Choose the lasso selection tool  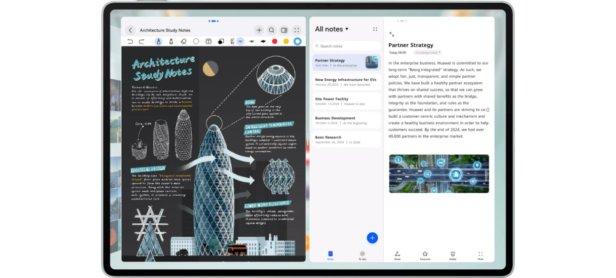196,41
